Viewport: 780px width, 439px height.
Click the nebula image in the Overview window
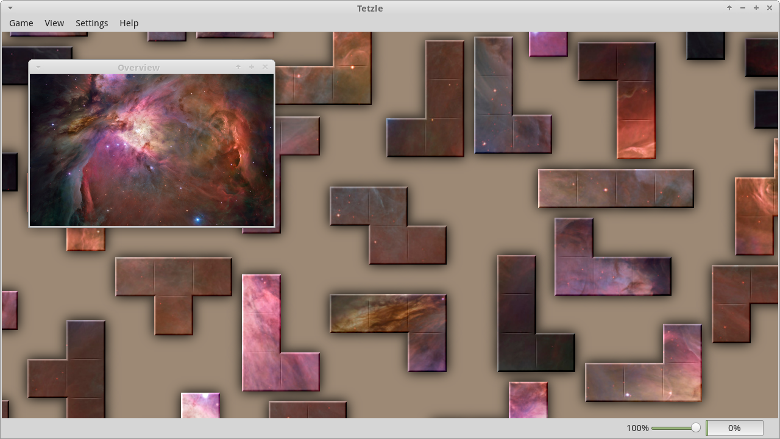coord(151,150)
